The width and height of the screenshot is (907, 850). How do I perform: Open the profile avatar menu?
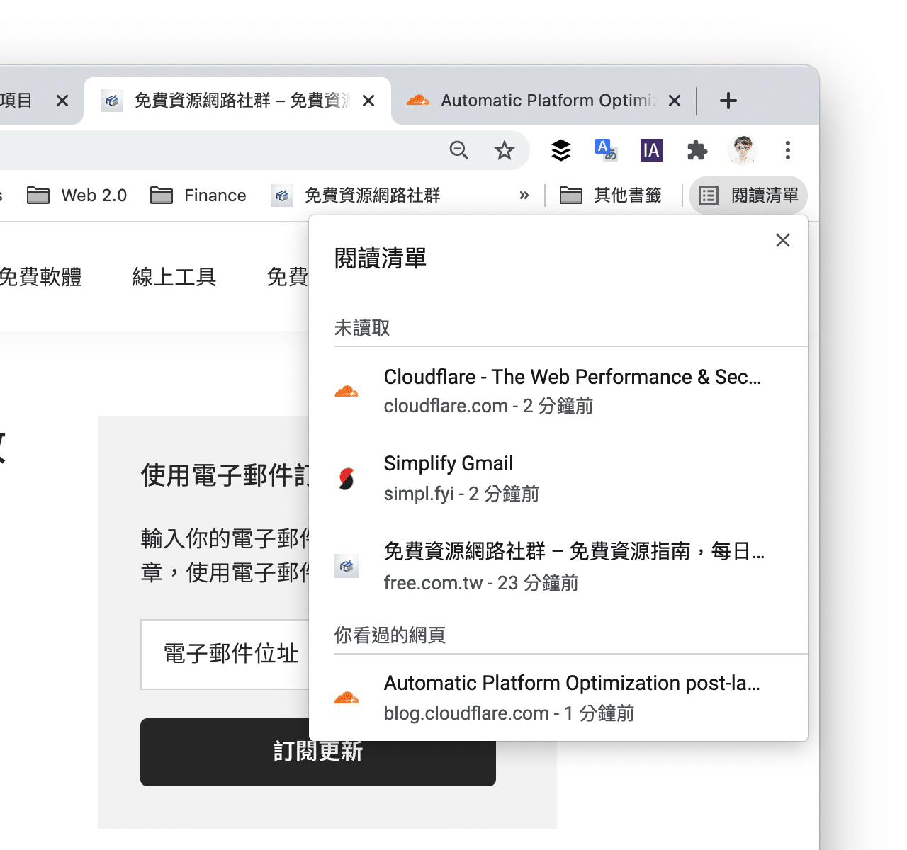(x=743, y=150)
